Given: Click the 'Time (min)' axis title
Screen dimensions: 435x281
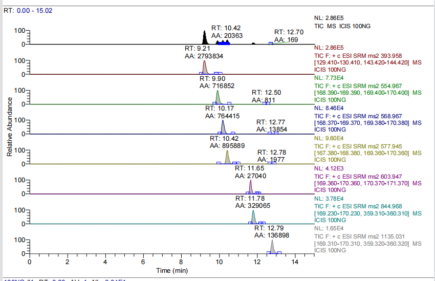Looking at the screenshot, I should [172, 270].
